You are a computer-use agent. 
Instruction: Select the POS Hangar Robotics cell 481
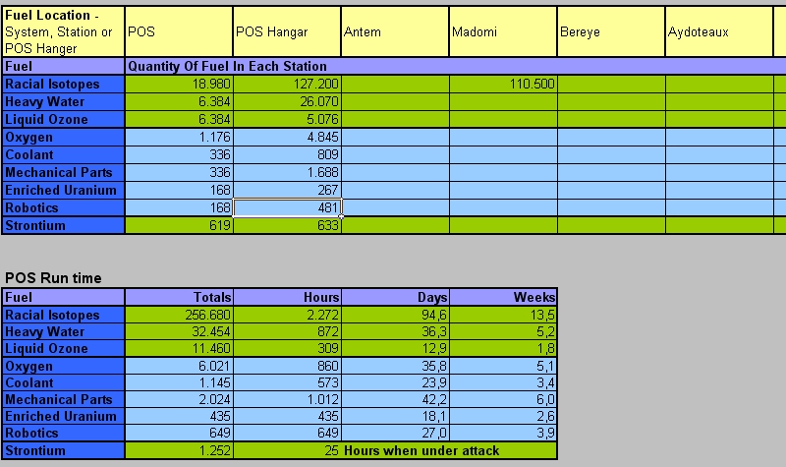coord(287,207)
